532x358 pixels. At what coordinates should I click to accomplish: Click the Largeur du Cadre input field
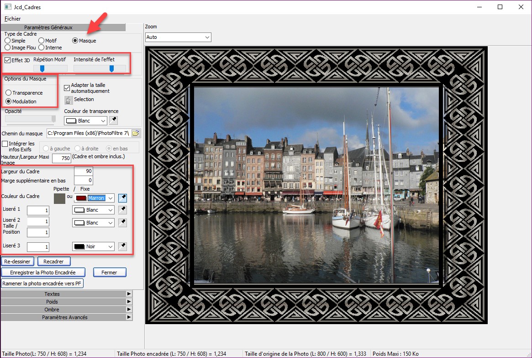tap(83, 171)
